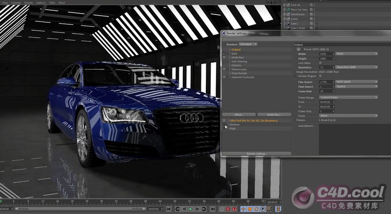Viewport: 391px width, 214px height.
Task: Click the Height input field showing 1080
Action: [327, 58]
